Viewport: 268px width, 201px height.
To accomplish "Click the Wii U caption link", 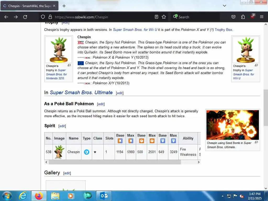I will (244, 74).
